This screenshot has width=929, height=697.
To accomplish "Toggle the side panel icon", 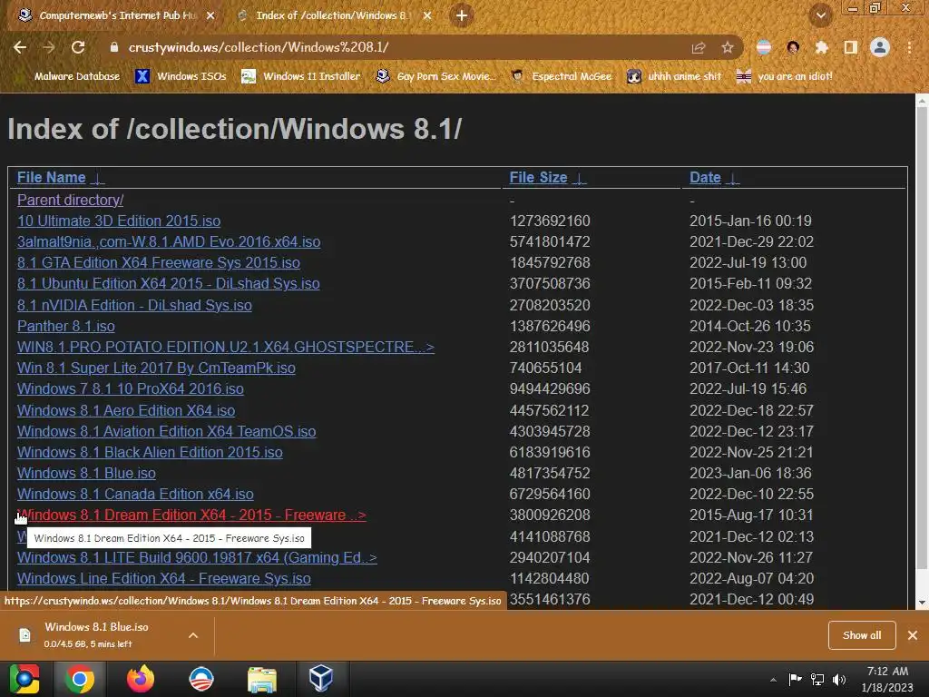I will tap(851, 47).
